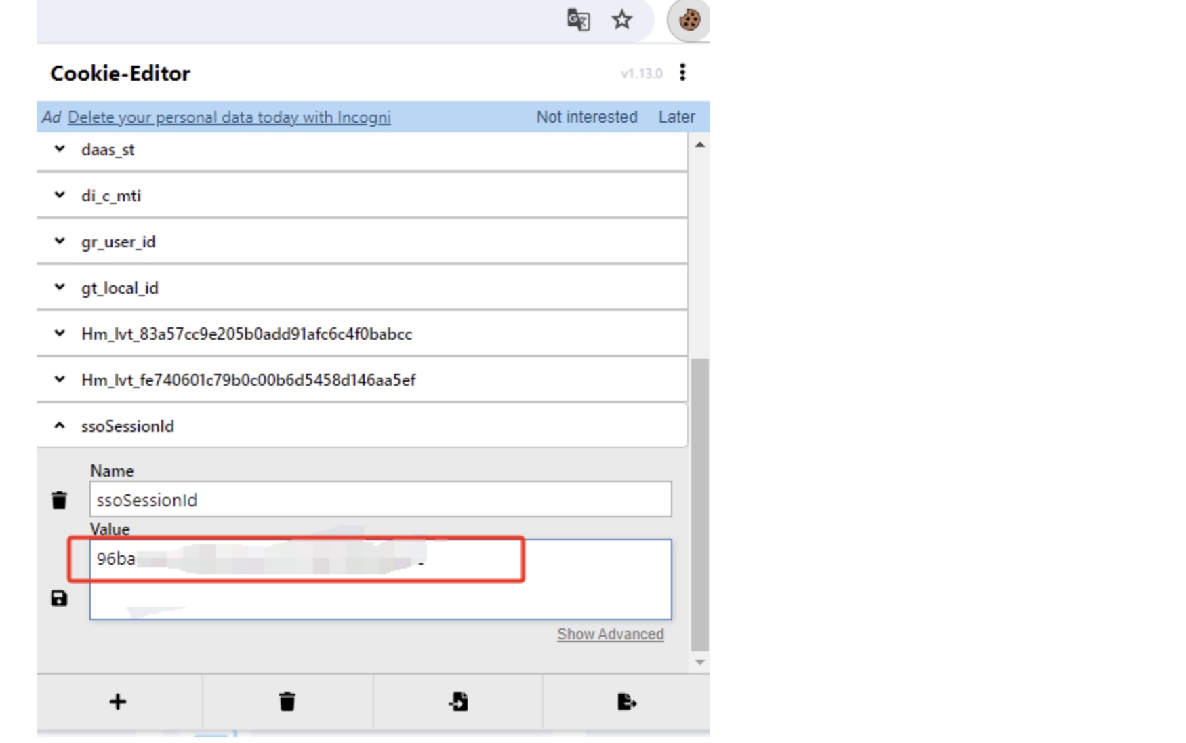Focus the cookie Name input field

point(381,500)
